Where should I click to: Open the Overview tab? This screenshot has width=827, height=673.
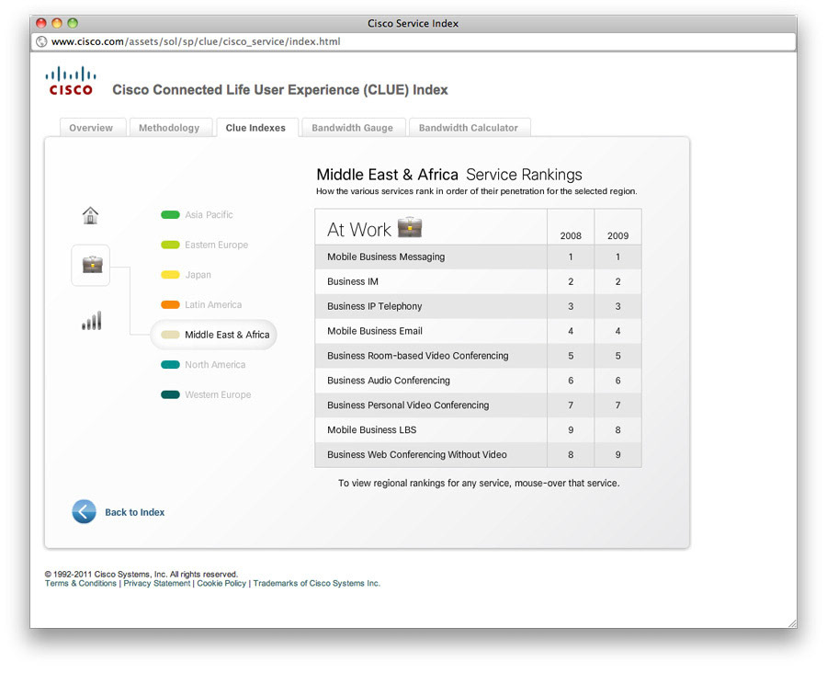(x=91, y=128)
